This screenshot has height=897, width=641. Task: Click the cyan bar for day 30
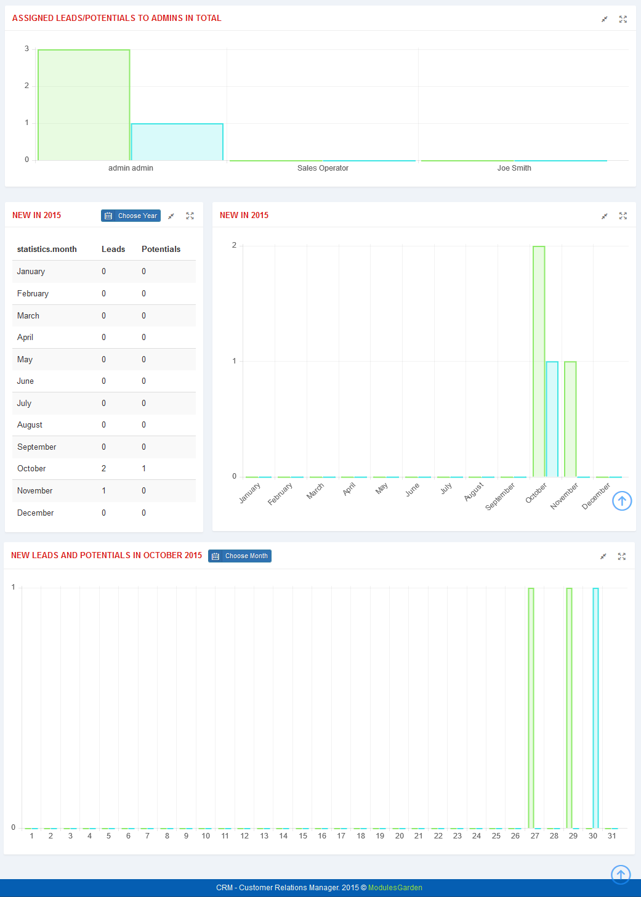595,708
